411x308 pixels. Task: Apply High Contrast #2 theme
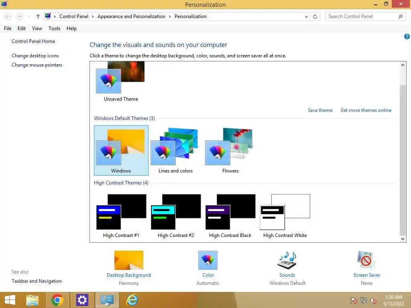point(176,216)
